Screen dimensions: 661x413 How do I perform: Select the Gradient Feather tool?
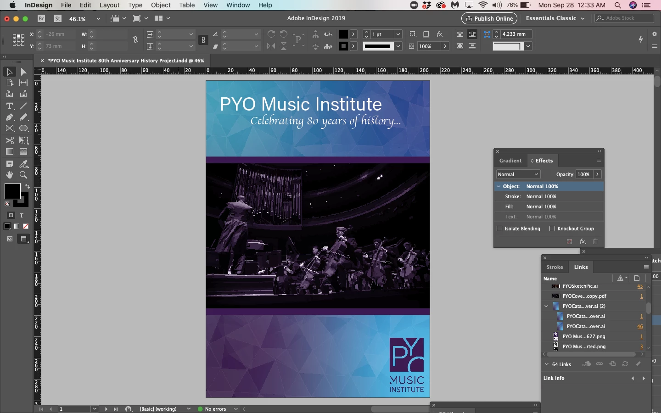pyautogui.click(x=23, y=151)
